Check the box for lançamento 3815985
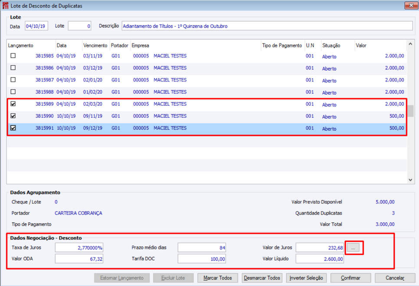Screen dimensions: 419x286 [13, 56]
